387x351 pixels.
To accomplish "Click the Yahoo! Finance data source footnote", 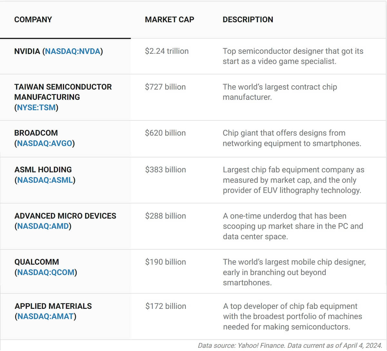I will point(290,346).
